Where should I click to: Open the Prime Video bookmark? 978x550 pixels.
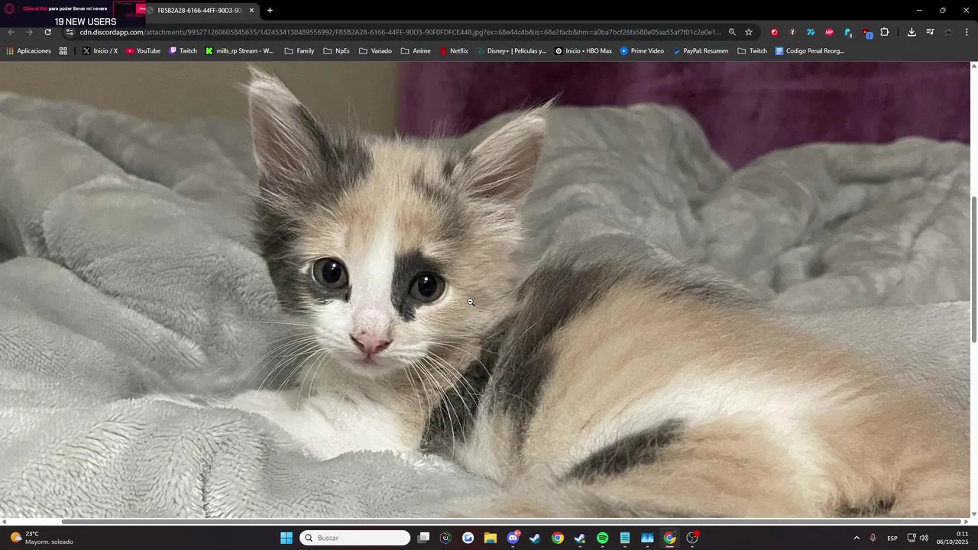[x=642, y=51]
